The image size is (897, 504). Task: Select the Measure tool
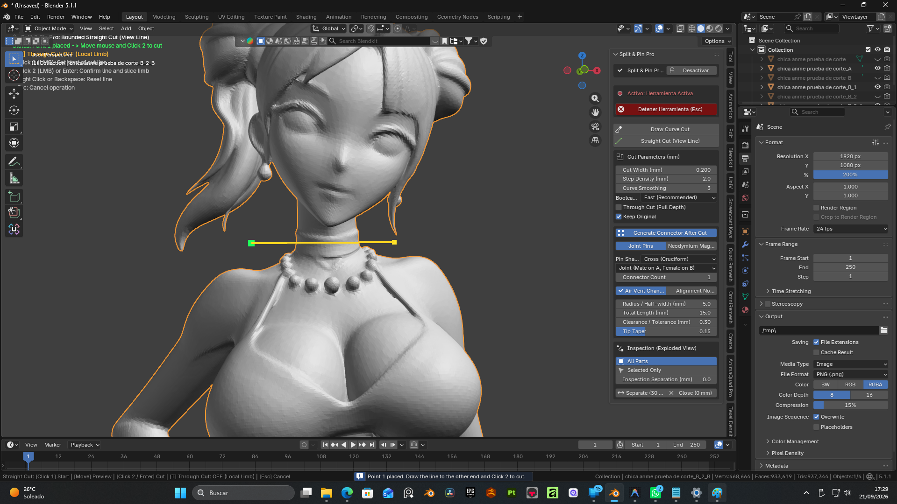14,178
